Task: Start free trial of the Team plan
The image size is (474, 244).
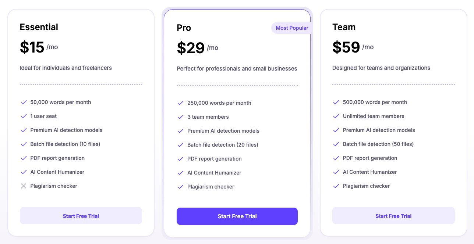Action: pos(393,216)
